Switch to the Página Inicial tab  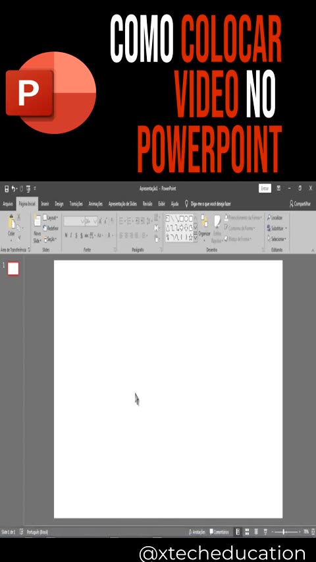click(x=27, y=204)
